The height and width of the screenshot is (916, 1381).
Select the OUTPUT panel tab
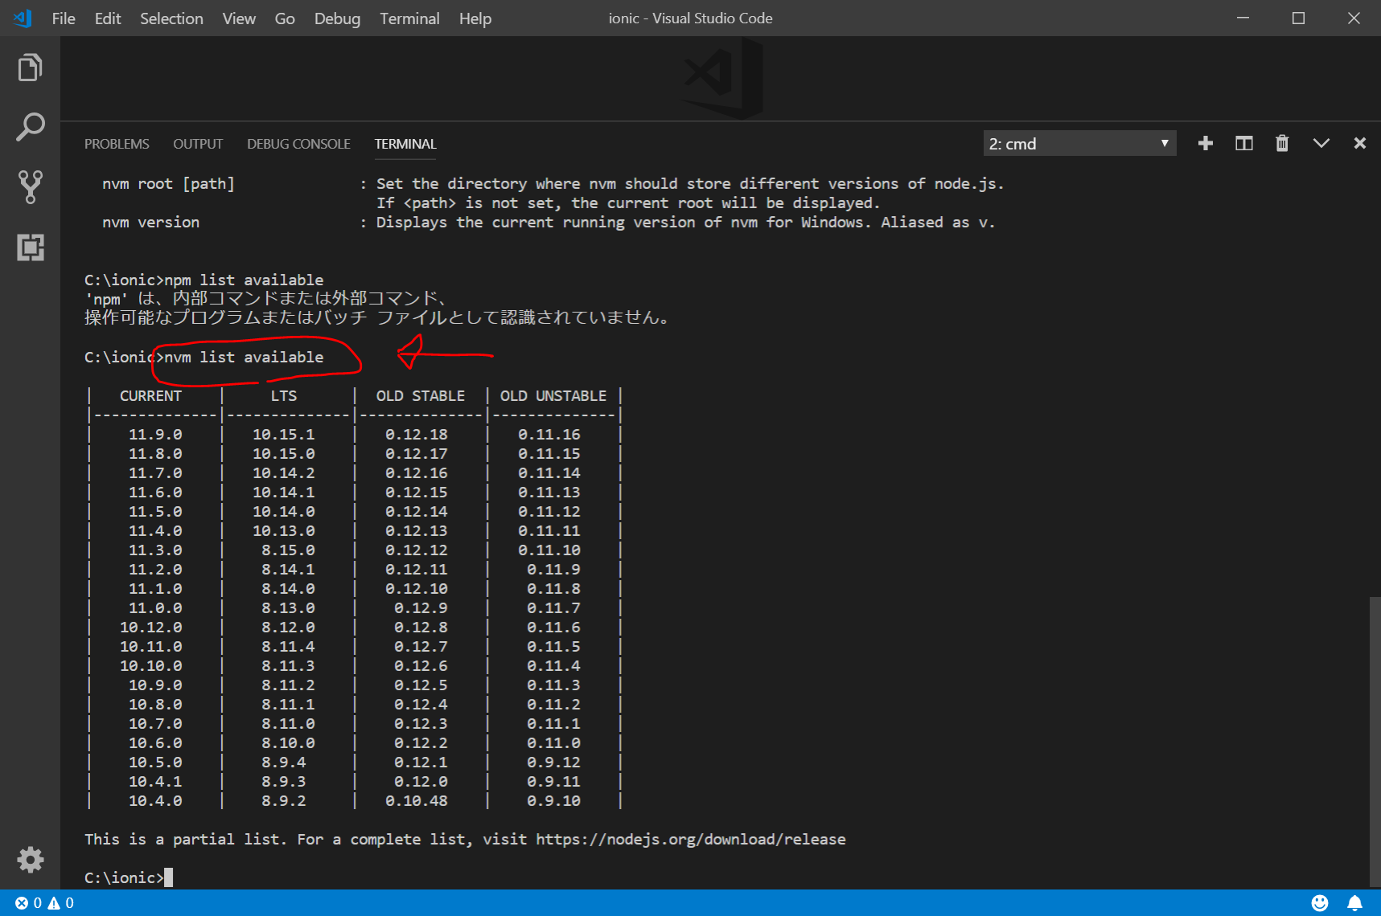[198, 144]
